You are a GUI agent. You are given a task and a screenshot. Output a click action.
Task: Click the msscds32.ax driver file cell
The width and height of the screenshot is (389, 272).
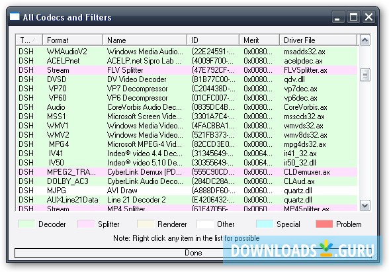pos(304,116)
